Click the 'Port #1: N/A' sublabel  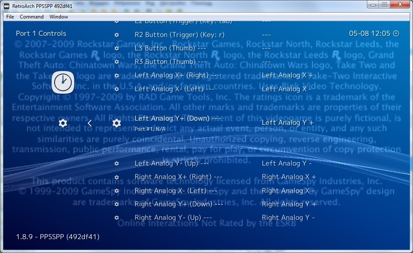[x=150, y=129]
